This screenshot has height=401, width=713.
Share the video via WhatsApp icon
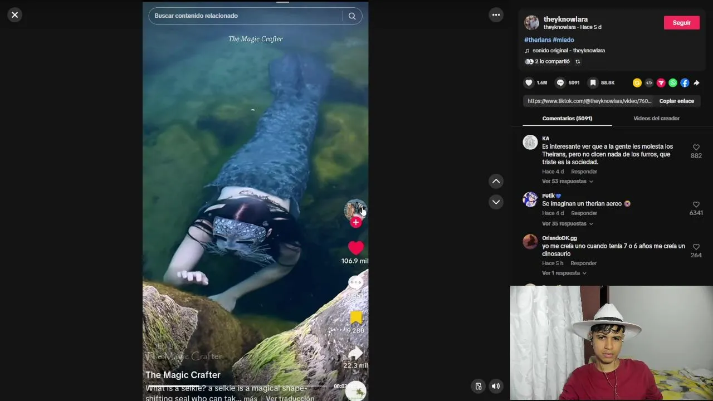(x=673, y=83)
